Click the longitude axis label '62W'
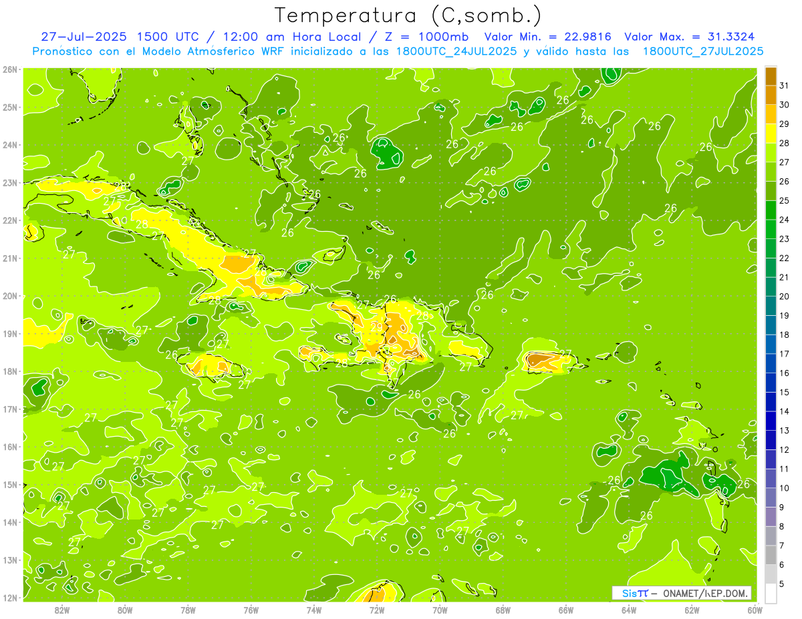The width and height of the screenshot is (802, 619). tap(692, 610)
